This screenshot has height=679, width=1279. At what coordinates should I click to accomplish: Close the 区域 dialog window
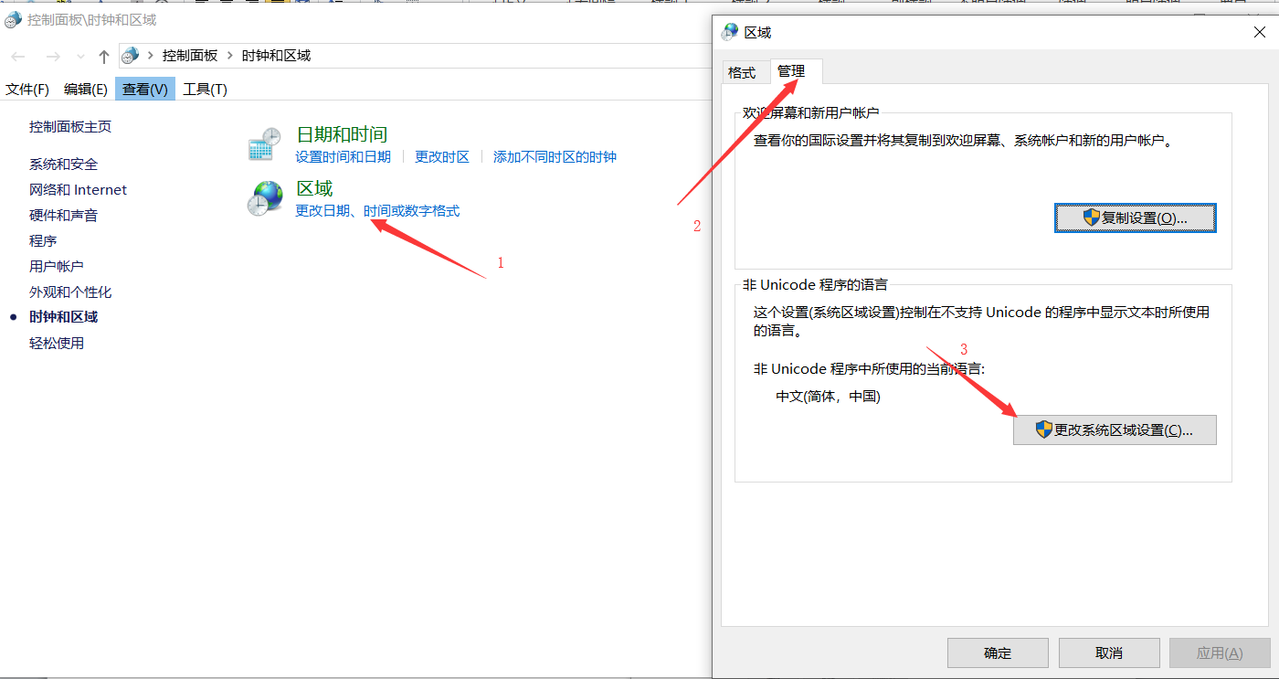(x=1259, y=32)
